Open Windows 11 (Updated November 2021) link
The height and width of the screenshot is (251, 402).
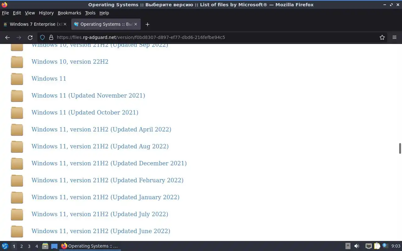88,95
